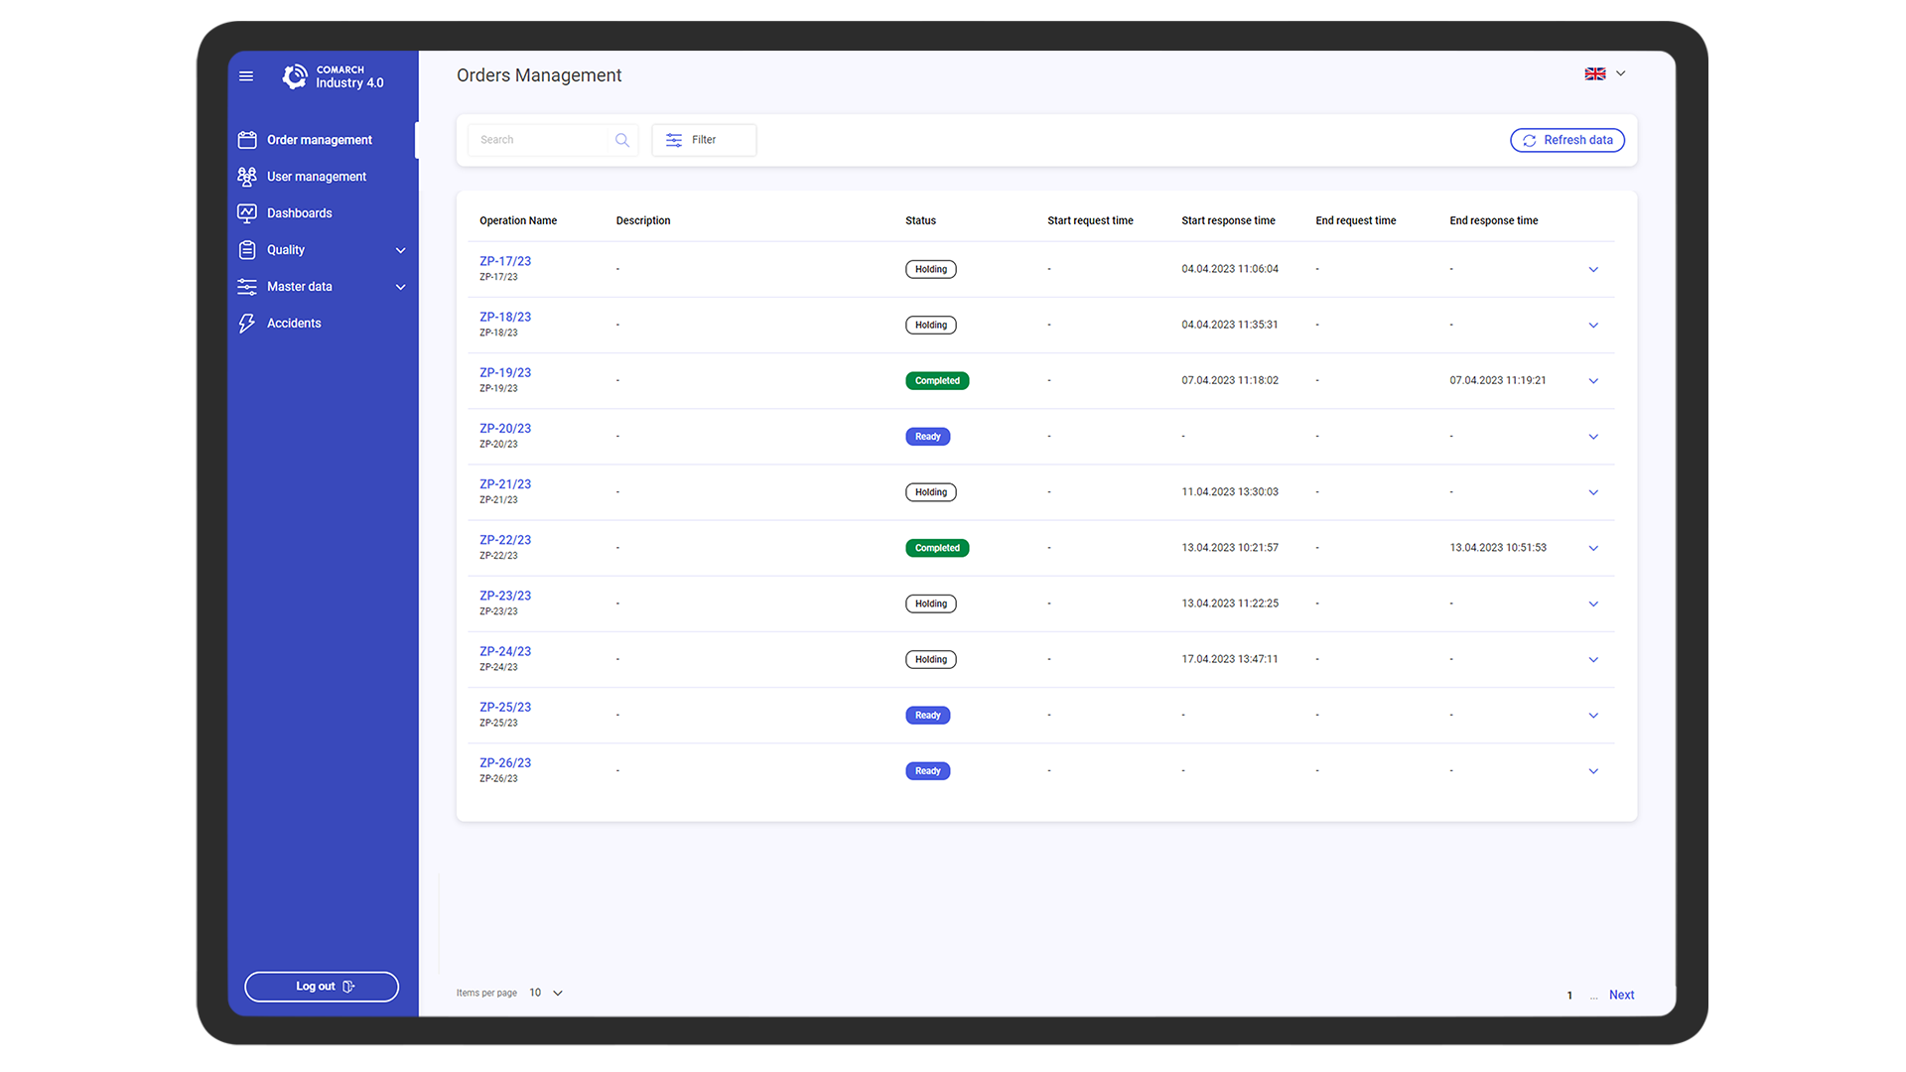
Task: Click the Refresh data button
Action: coord(1567,140)
